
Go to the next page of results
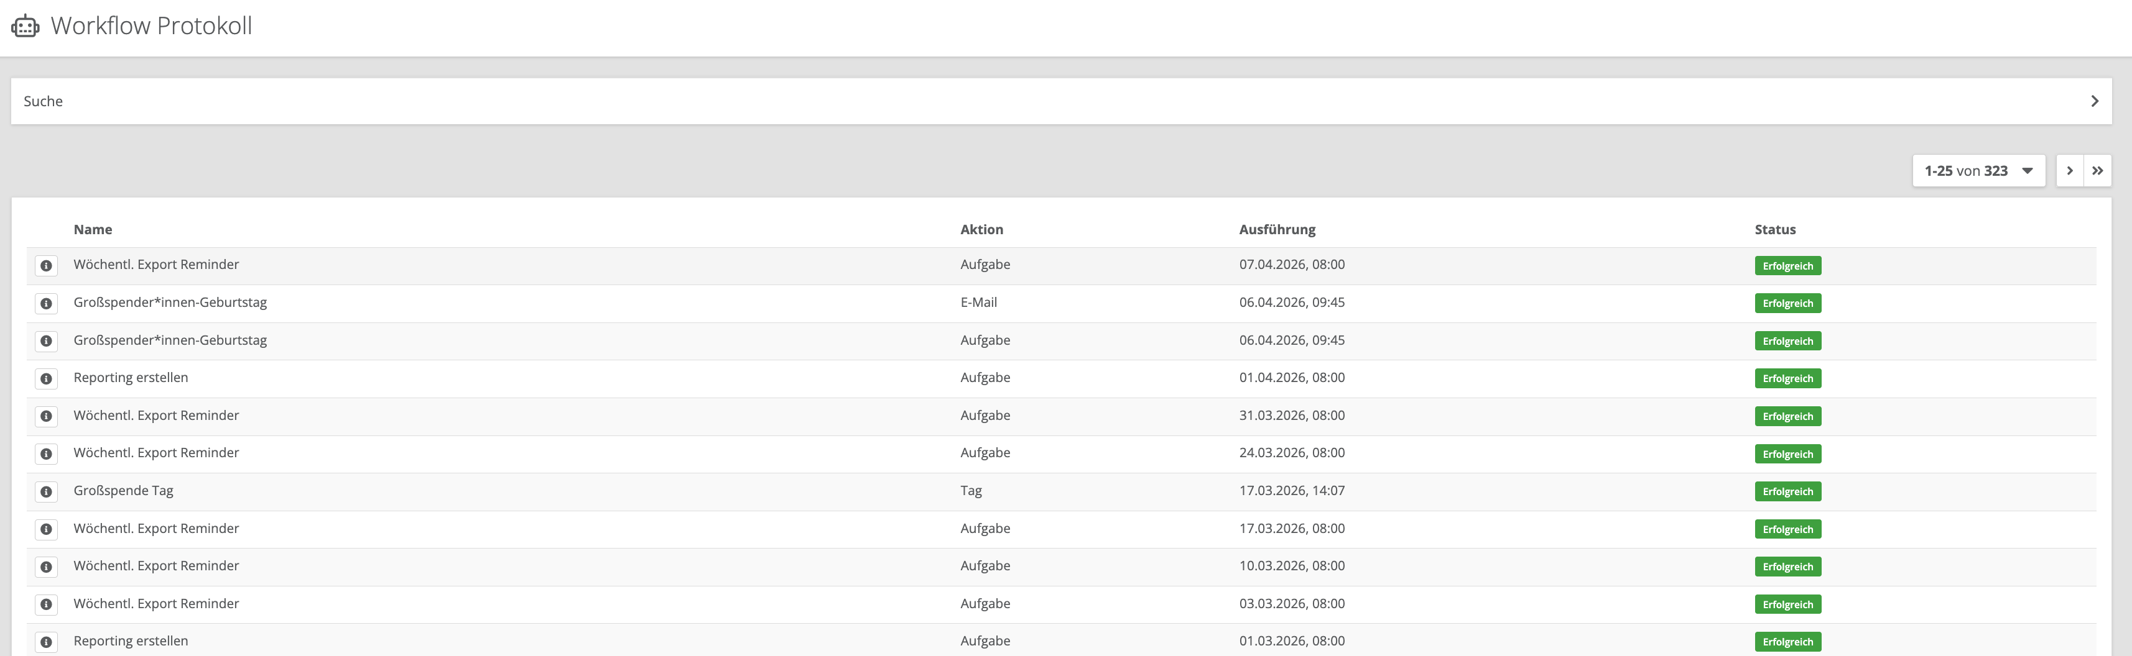click(x=2069, y=171)
